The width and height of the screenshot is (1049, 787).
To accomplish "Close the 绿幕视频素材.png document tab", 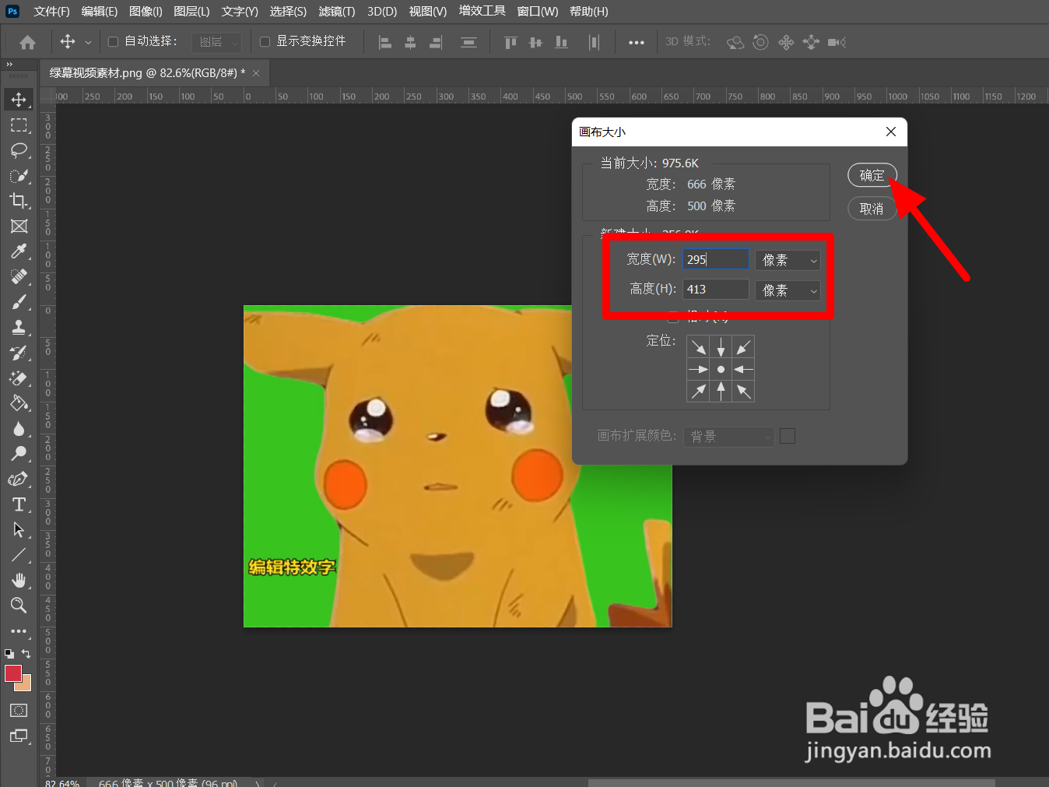I will pyautogui.click(x=256, y=73).
